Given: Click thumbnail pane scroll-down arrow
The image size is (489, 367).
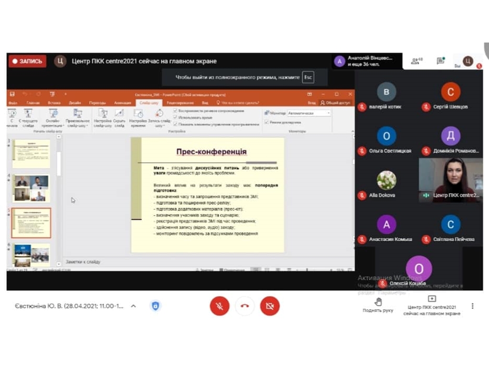Looking at the screenshot, I should (59, 264).
